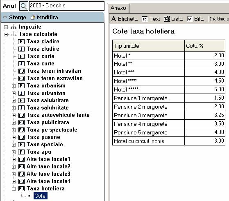Click the magnifier search icon beside Anul
Viewport: 229px width, 201px height.
(x=24, y=6)
